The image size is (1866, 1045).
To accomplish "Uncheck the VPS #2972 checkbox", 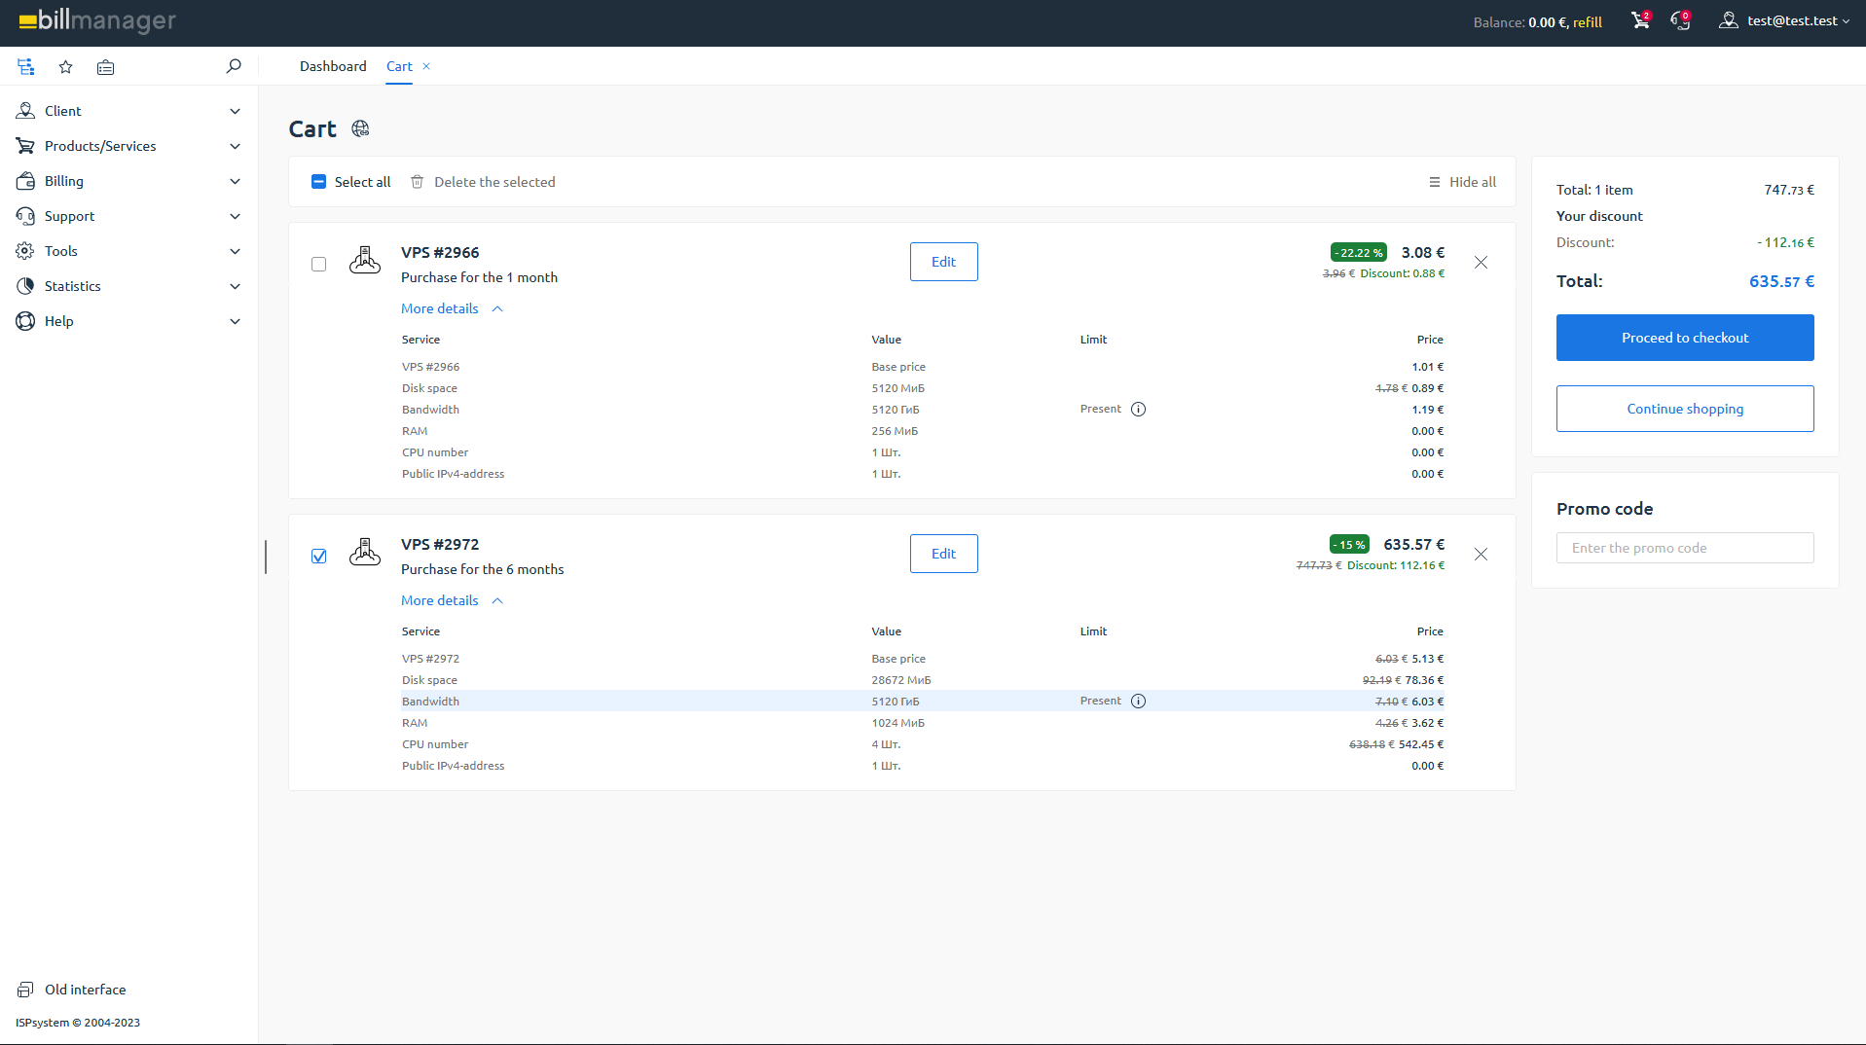I will click(318, 555).
